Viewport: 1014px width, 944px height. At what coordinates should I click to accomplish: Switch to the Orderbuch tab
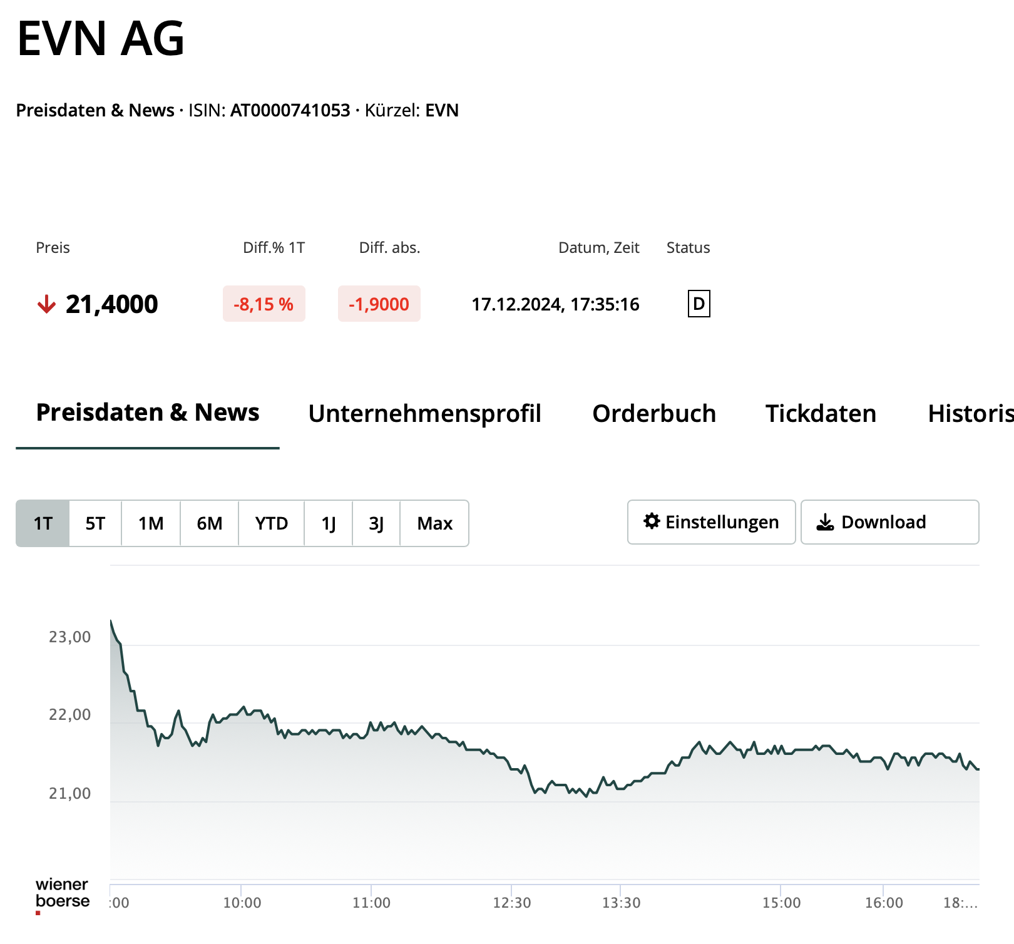click(x=654, y=414)
